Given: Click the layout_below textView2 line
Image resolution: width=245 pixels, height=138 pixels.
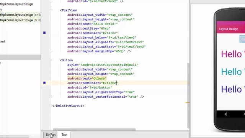Looking at the screenshot, I should (x=102, y=38).
